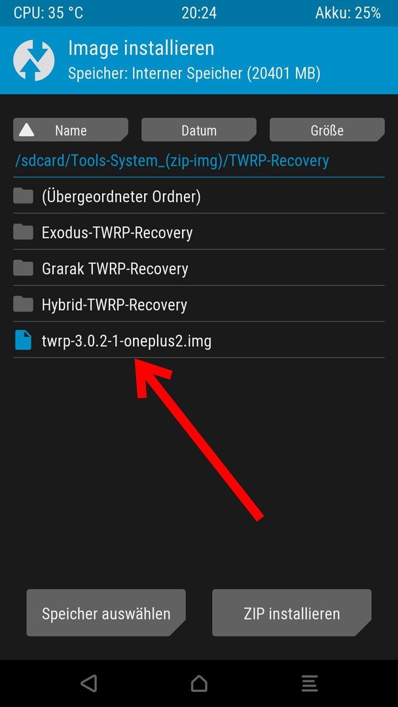Click the folder icon of Hybrid-TWRP-Recovery

point(23,304)
